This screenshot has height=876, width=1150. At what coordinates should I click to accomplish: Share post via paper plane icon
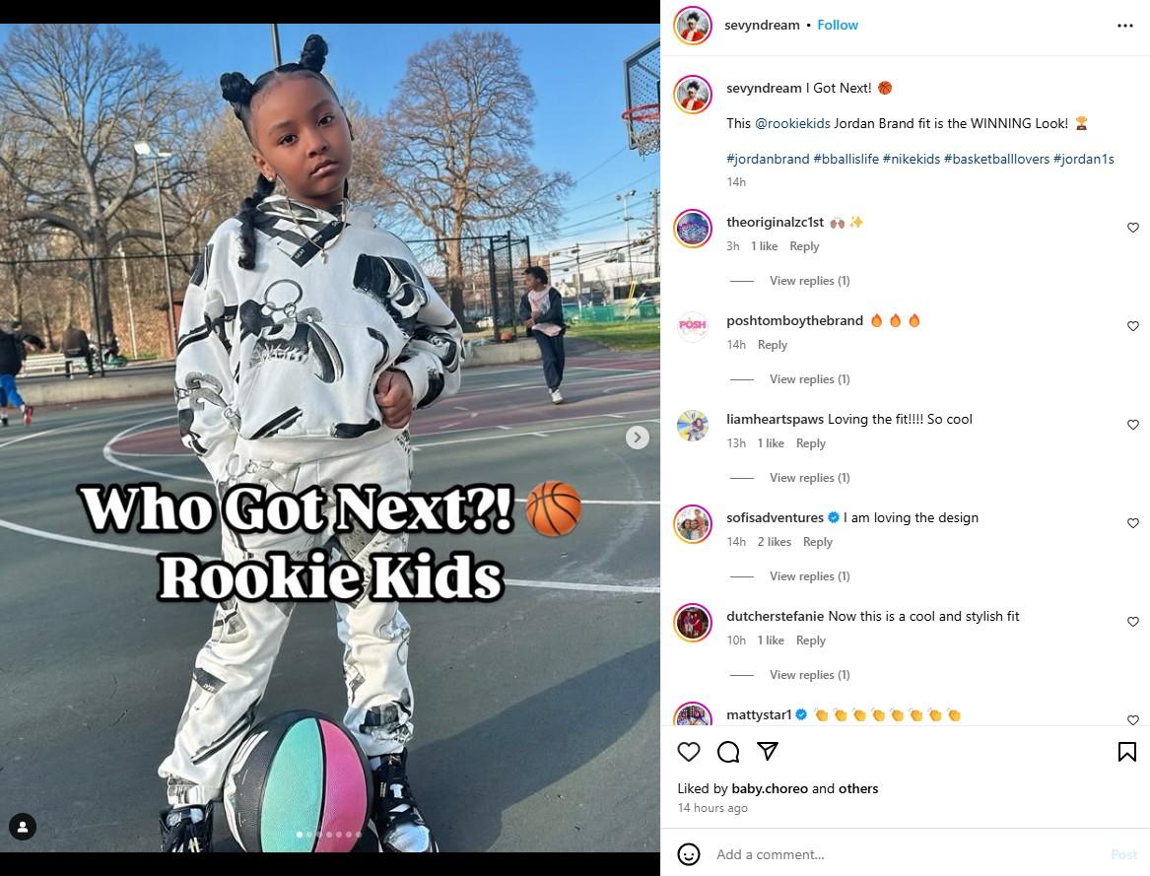tap(767, 751)
